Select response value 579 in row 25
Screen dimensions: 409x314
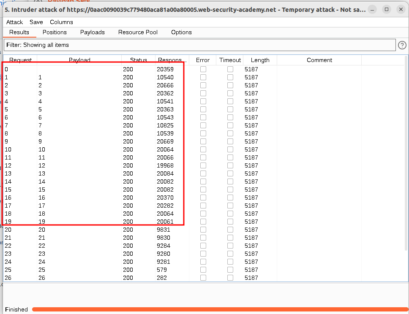coord(162,270)
